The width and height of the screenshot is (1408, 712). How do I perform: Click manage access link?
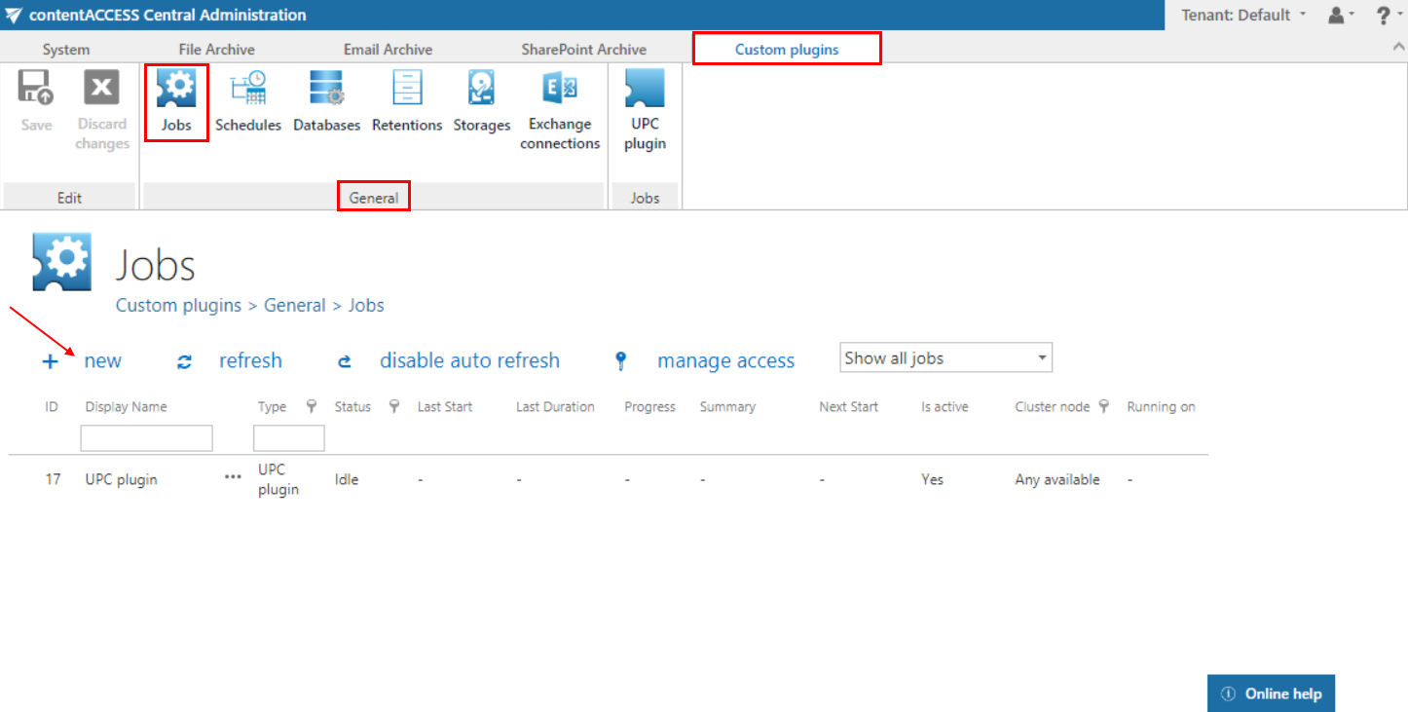tap(725, 361)
